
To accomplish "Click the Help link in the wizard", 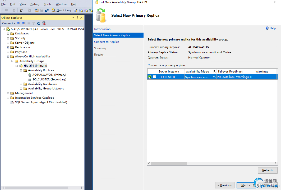I will point(271,28).
